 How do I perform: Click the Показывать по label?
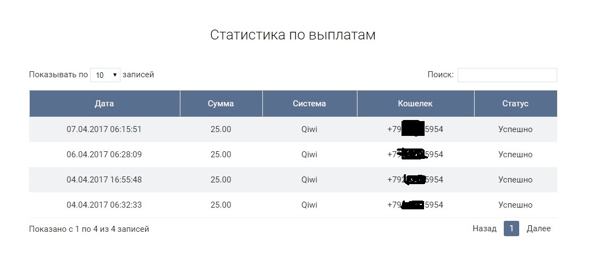coord(58,75)
